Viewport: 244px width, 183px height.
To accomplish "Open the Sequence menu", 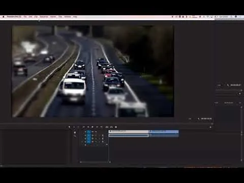I will point(44,17).
